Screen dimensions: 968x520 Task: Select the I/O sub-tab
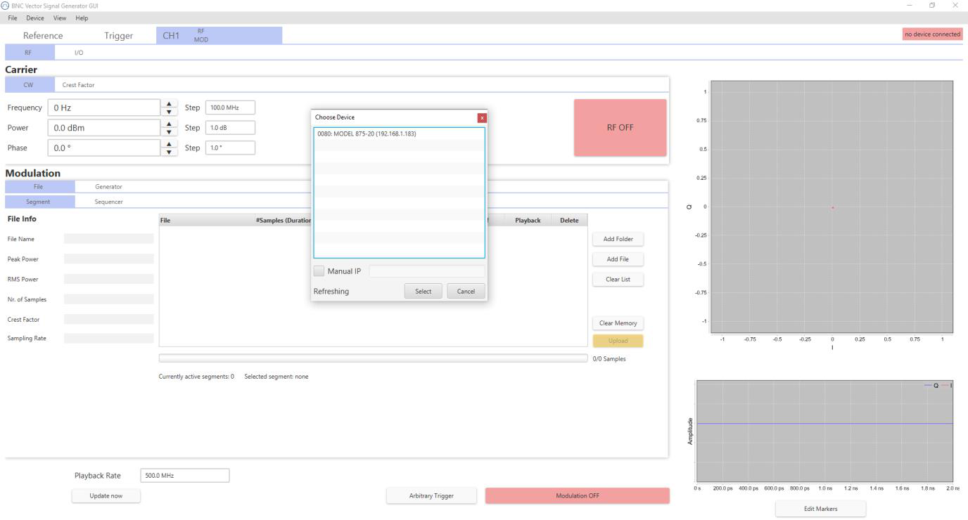point(79,52)
